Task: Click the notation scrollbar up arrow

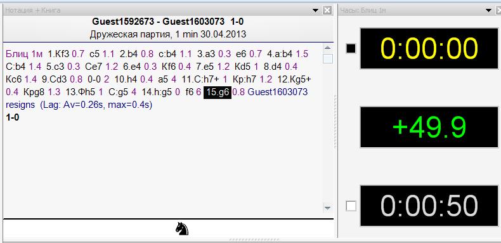Action: [x=327, y=48]
